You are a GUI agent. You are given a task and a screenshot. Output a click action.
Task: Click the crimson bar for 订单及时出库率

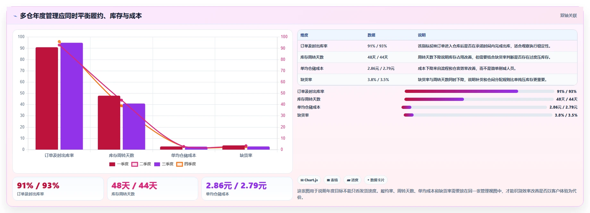click(x=47, y=98)
